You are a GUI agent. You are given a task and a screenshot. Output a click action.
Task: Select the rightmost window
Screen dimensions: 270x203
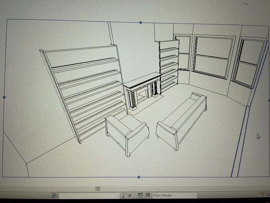(249, 63)
